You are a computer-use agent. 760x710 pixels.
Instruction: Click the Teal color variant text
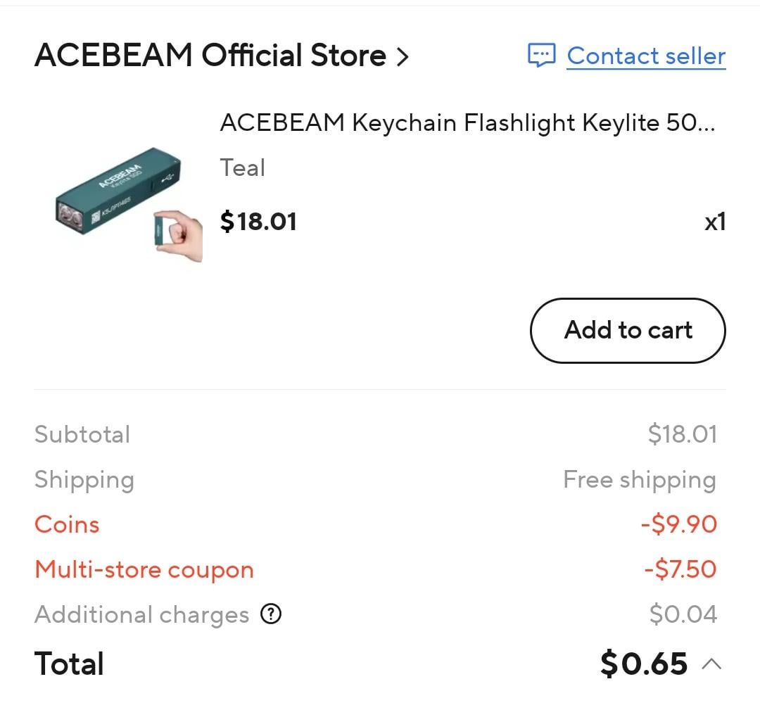[243, 168]
